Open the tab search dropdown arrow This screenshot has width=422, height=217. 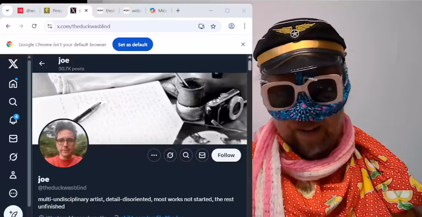click(8, 11)
